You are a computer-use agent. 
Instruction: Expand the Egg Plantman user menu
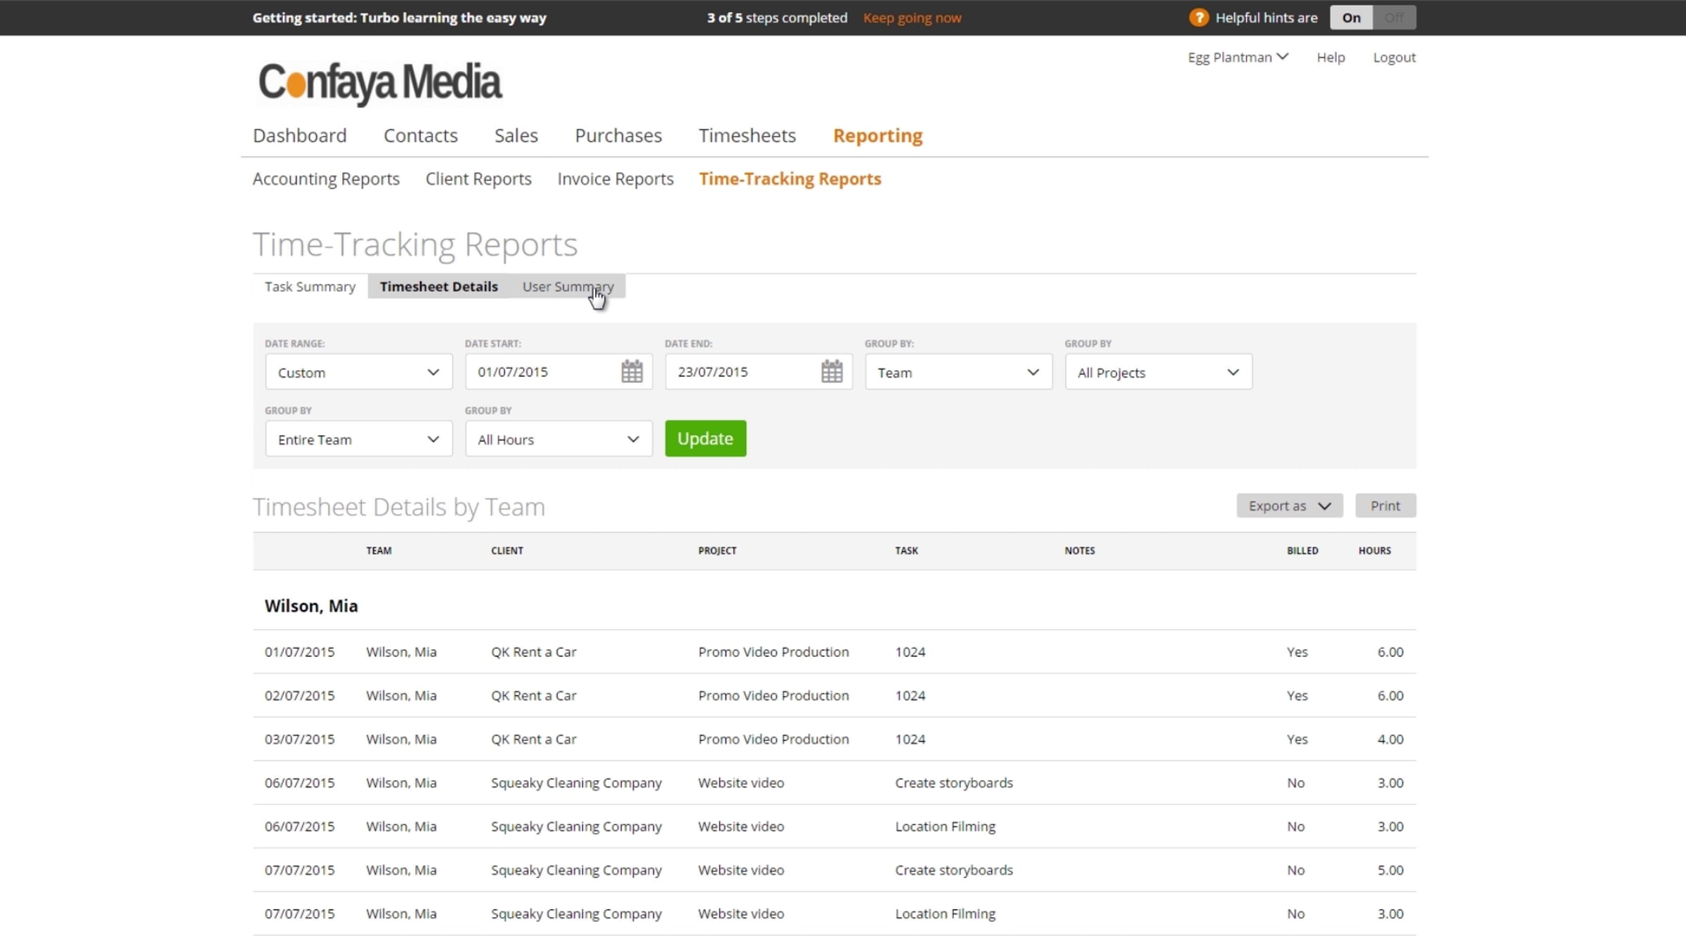point(1237,58)
